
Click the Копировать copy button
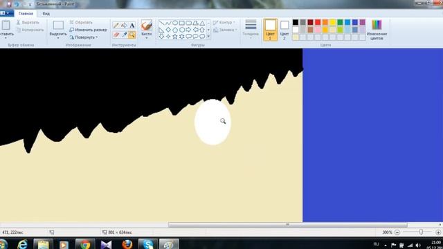click(x=30, y=30)
